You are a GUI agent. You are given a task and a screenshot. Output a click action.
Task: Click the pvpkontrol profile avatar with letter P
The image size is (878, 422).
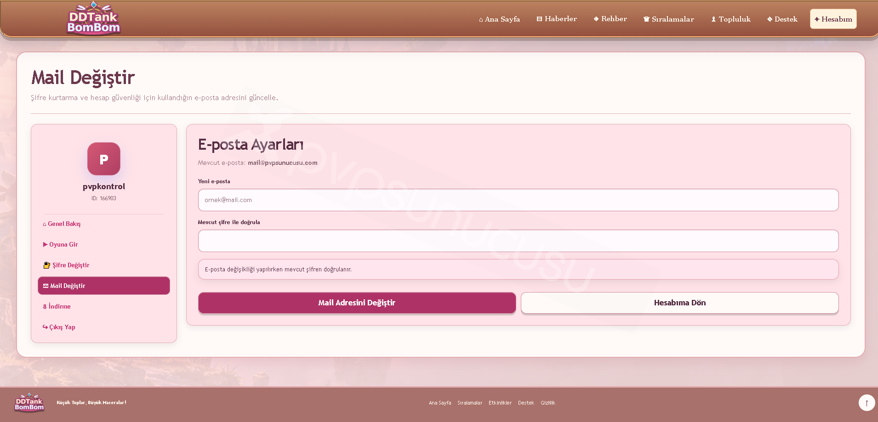104,159
